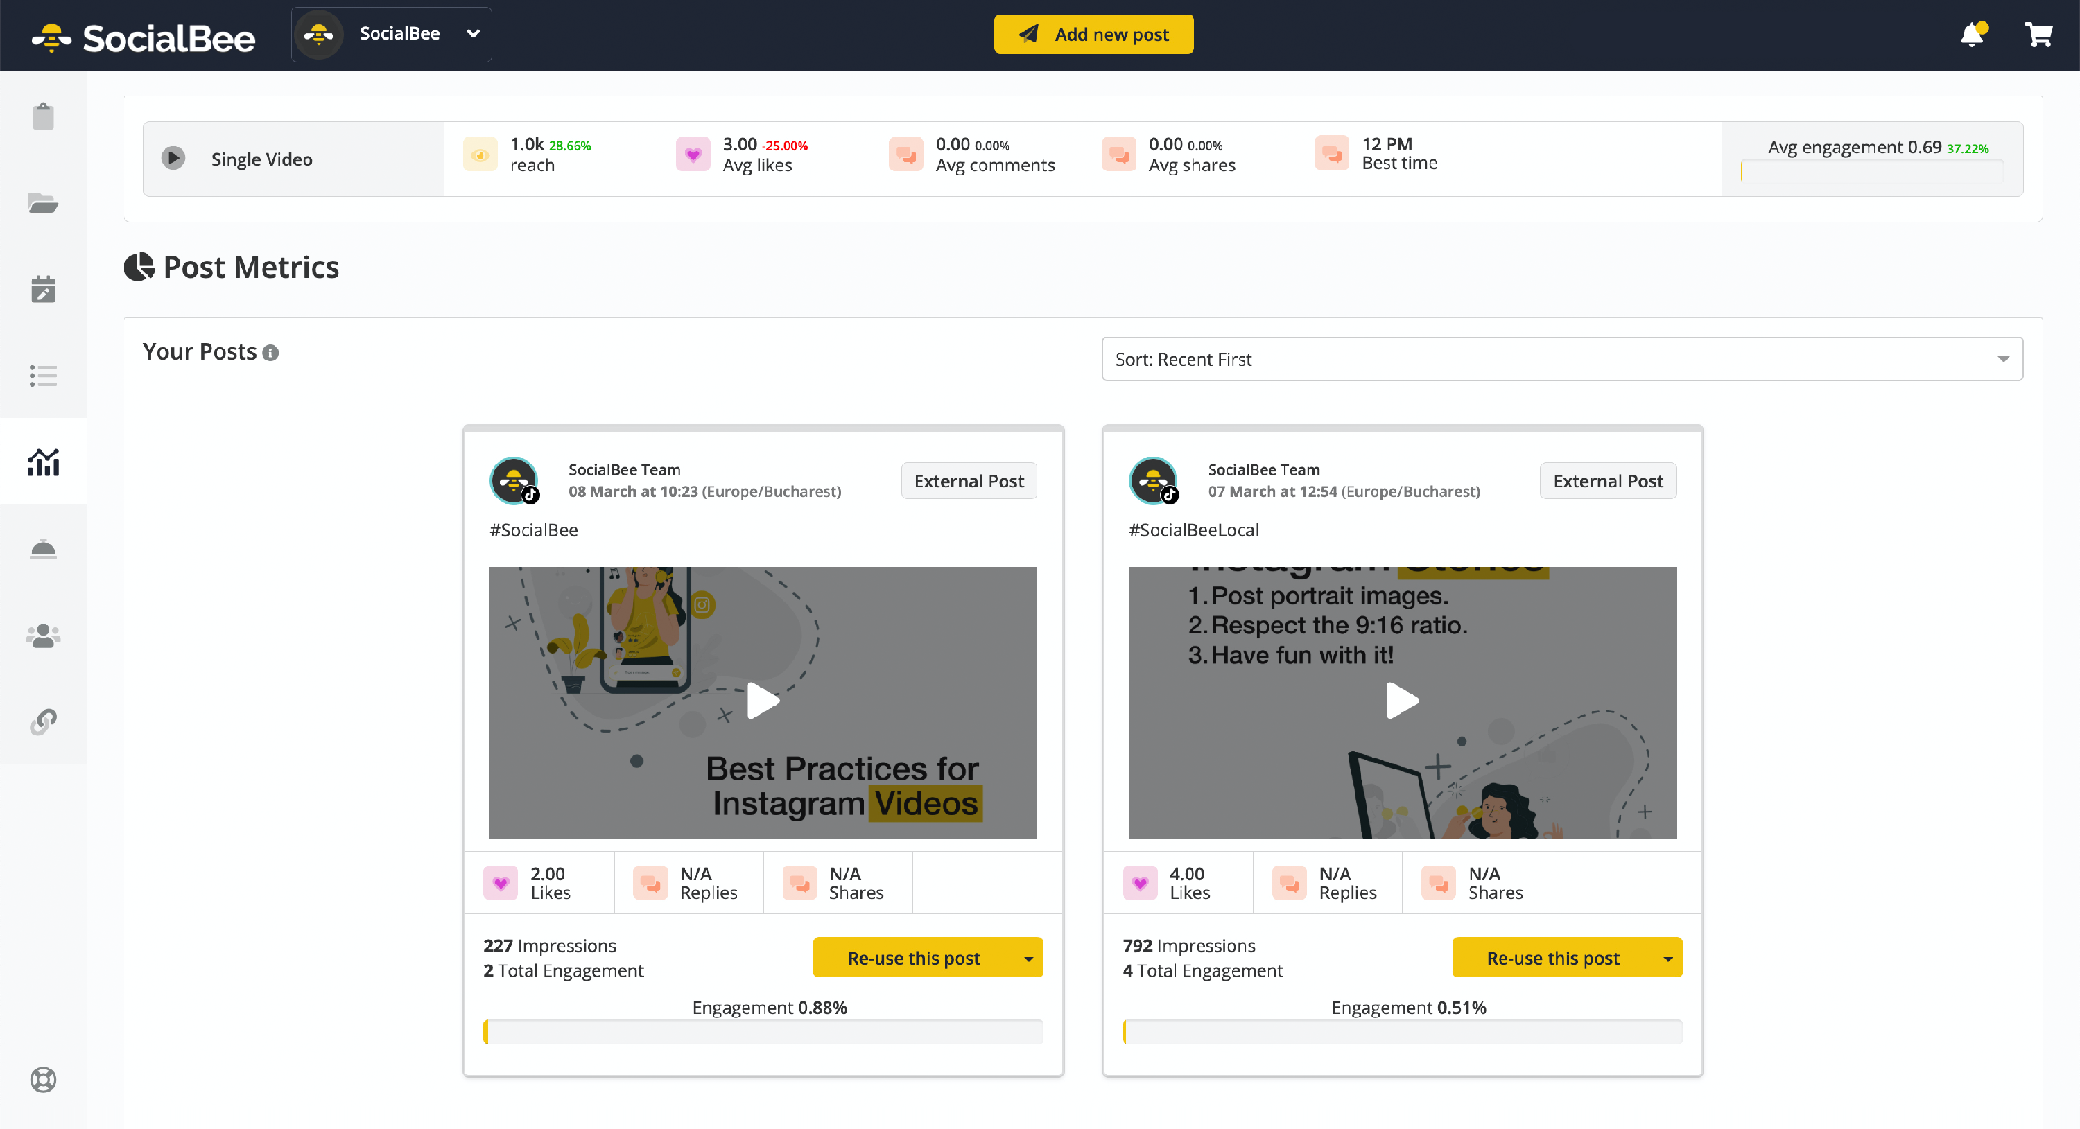Click the 1.0k reach value
Viewport: 2080px width, 1129px height.
[527, 143]
